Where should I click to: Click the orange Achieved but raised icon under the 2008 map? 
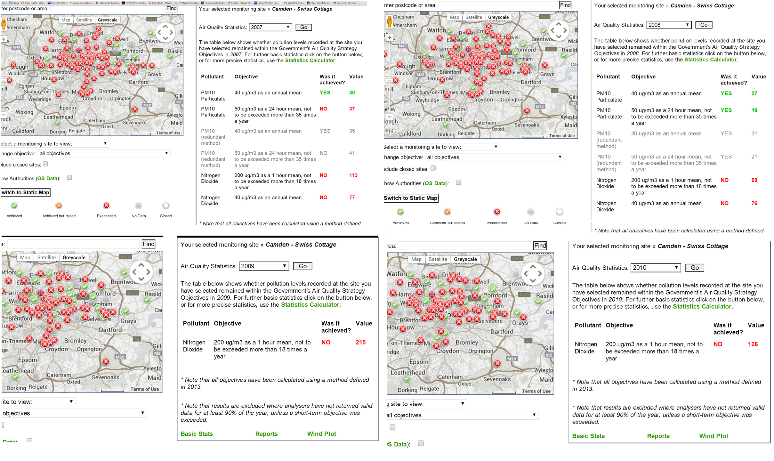tap(447, 212)
